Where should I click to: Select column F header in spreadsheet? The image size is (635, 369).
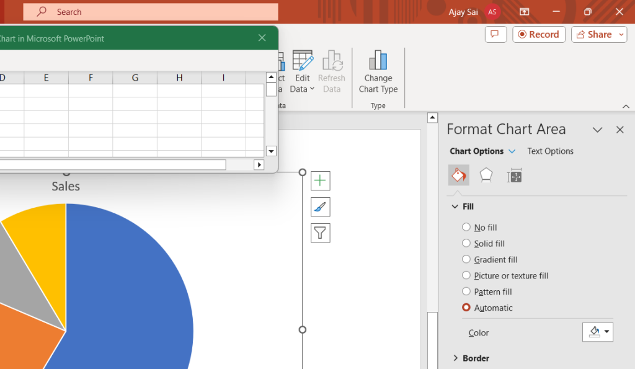91,78
